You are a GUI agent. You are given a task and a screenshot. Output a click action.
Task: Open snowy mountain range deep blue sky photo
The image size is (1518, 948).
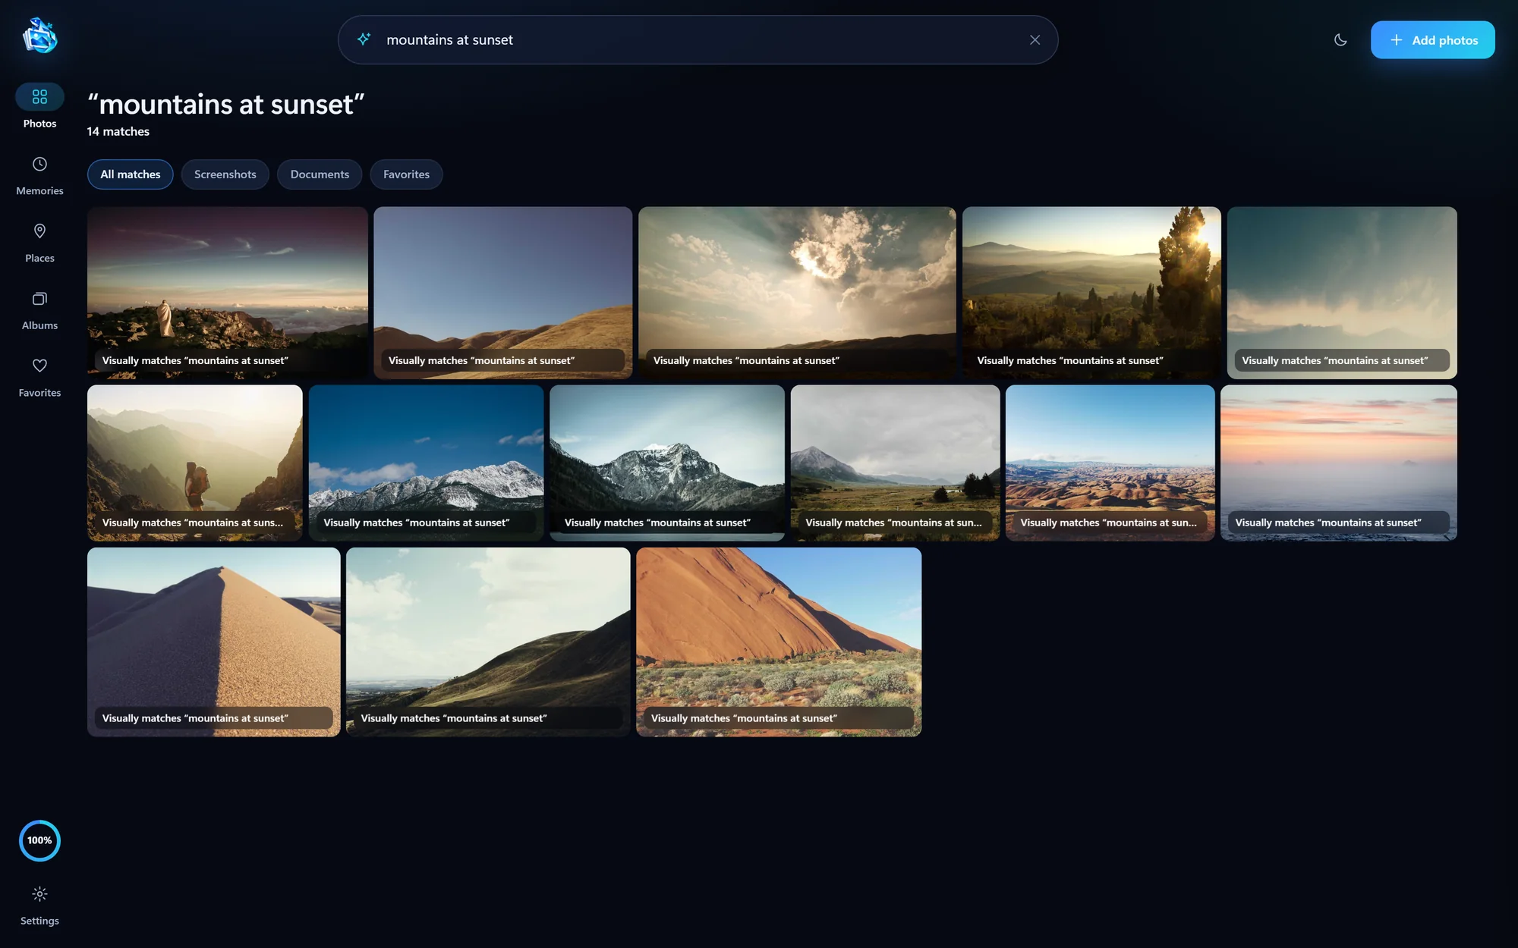point(426,463)
